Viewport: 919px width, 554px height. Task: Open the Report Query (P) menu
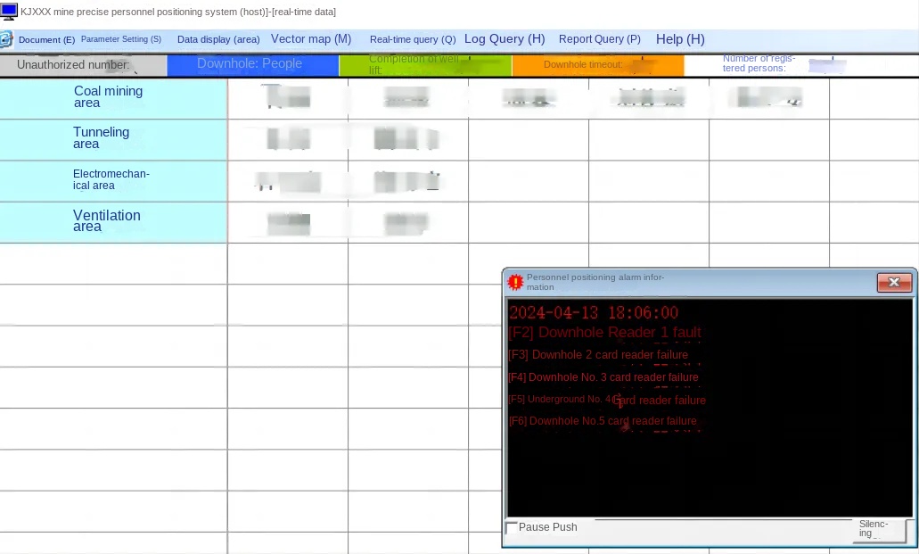(600, 38)
